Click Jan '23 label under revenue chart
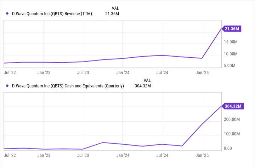Viewport: 255px width, 167px height. pyautogui.click(x=44, y=73)
